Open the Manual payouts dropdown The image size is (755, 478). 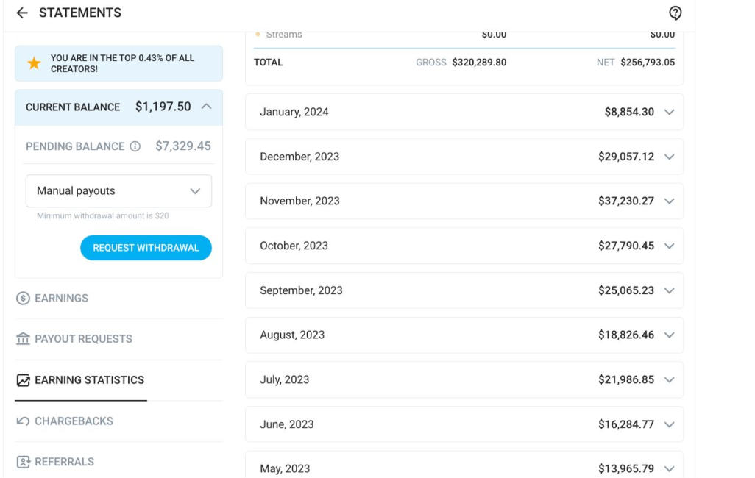pos(118,191)
